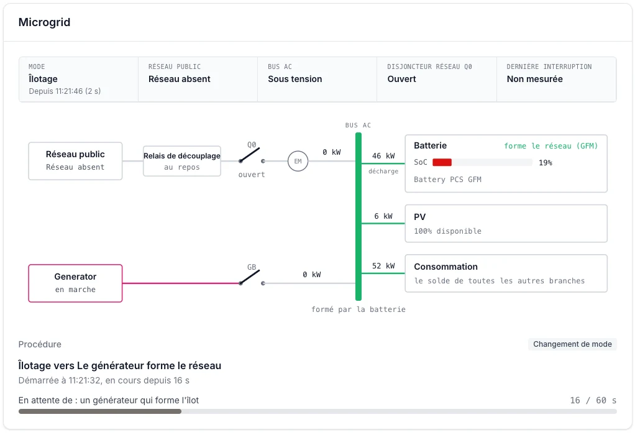Screen dimensions: 635x435
Task: Select the EM energy meter circle
Action: pyautogui.click(x=298, y=161)
